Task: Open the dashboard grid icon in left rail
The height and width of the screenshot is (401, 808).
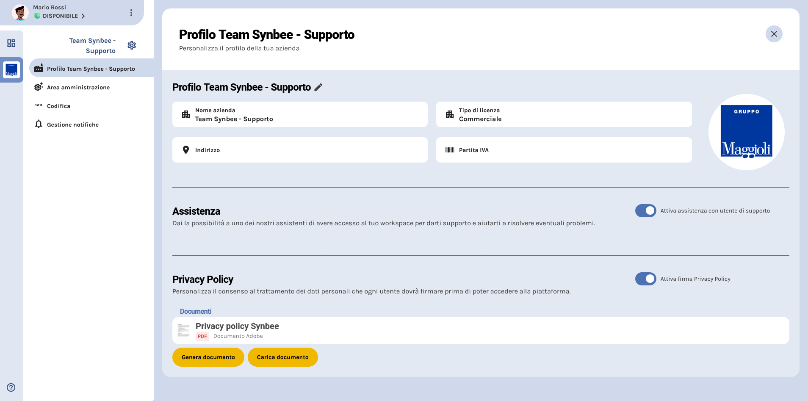Action: pos(11,43)
